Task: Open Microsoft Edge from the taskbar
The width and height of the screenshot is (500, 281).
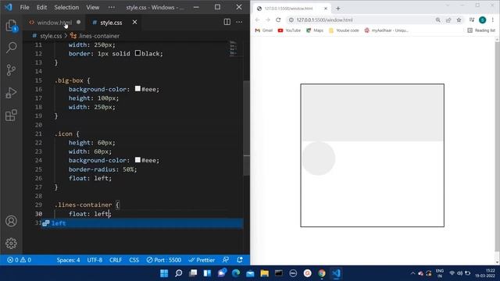Action: pos(236,273)
